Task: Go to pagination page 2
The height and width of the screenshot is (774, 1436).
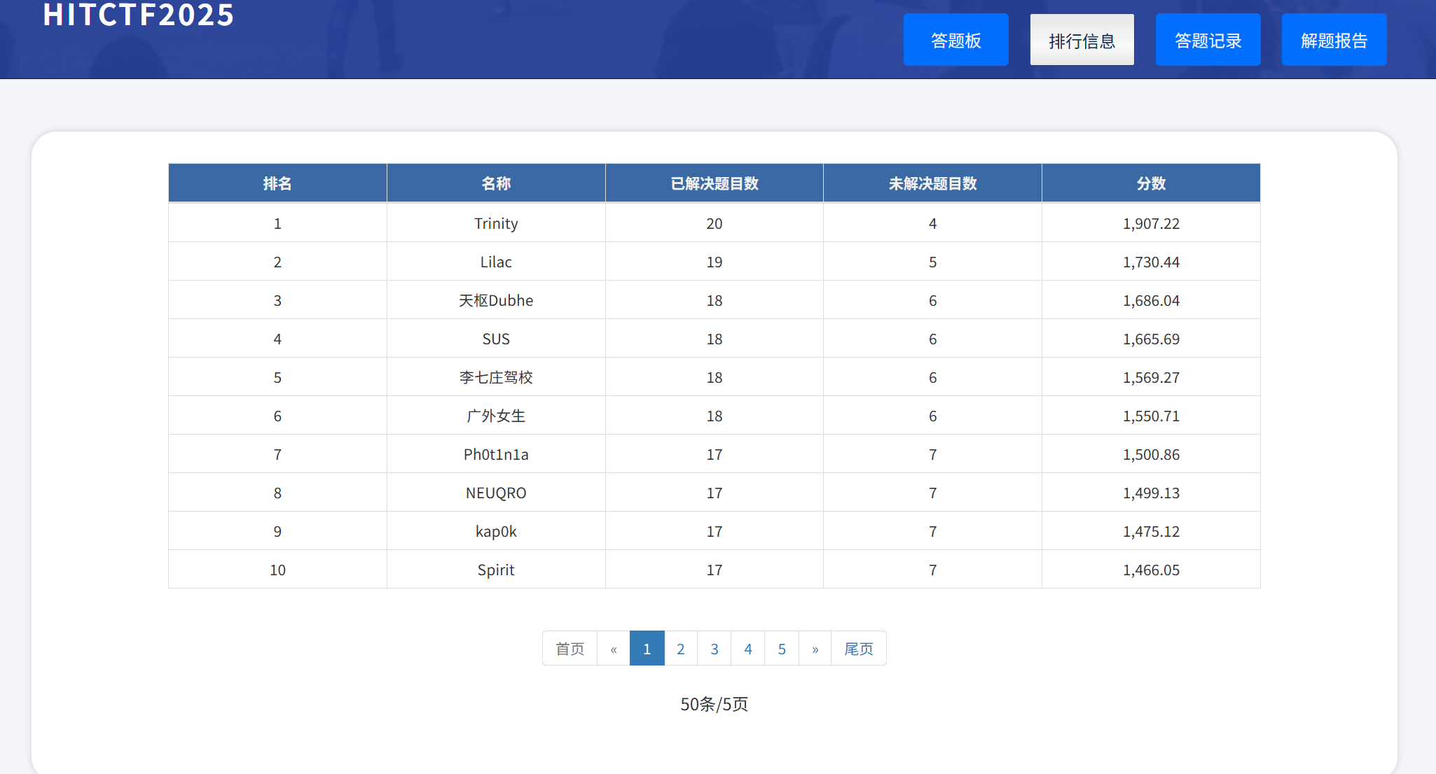Action: [x=680, y=649]
